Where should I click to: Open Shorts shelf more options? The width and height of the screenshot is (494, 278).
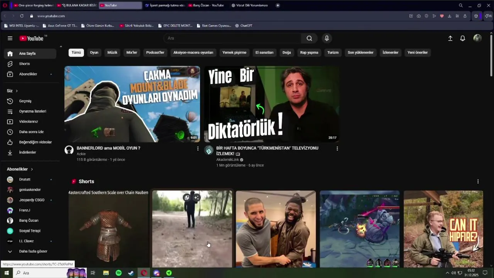[478, 181]
